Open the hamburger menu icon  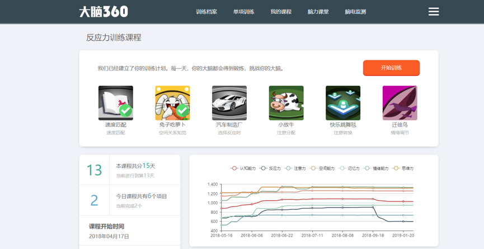pos(434,12)
